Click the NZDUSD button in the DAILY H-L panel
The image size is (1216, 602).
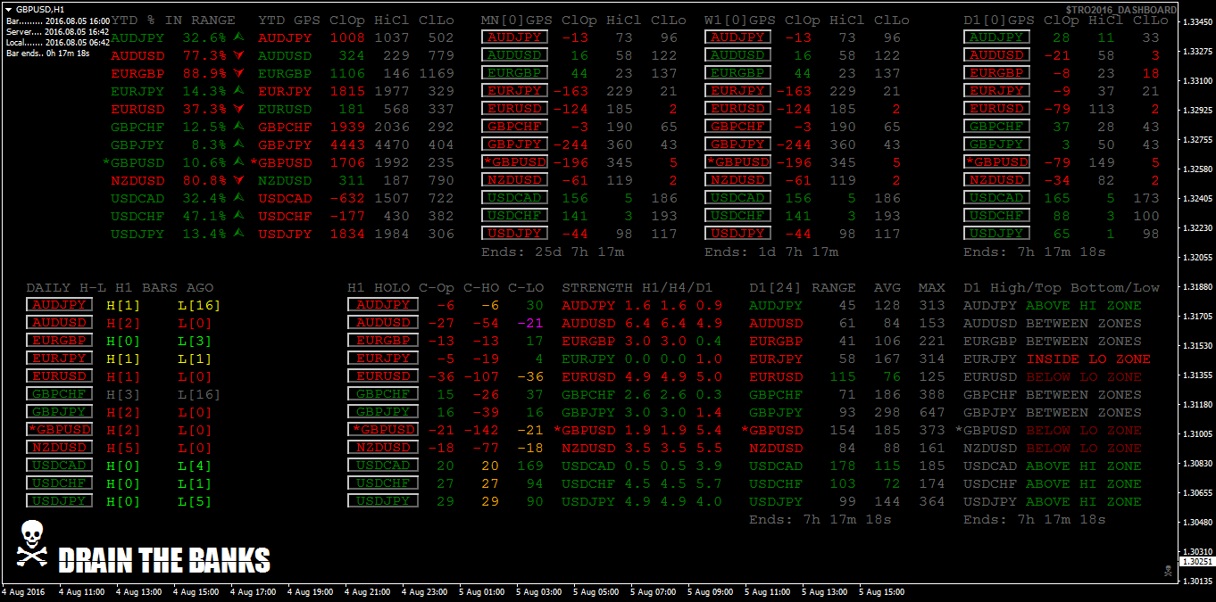click(59, 448)
